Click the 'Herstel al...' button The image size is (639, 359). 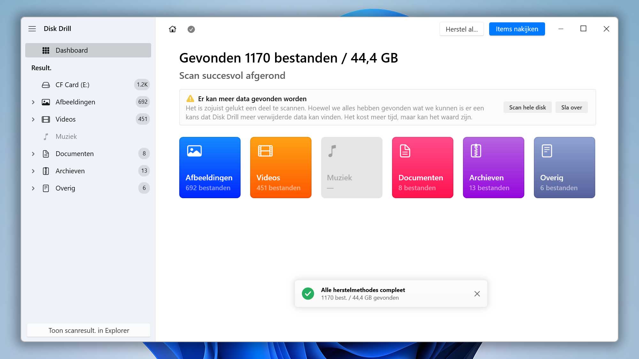coord(461,29)
